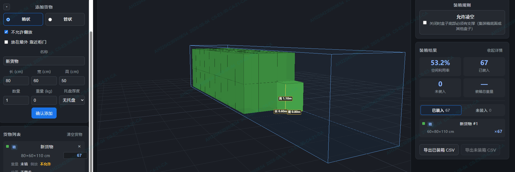Click the 名称 field containing 新货物
Viewport: 515px width, 172px height.
(x=44, y=61)
